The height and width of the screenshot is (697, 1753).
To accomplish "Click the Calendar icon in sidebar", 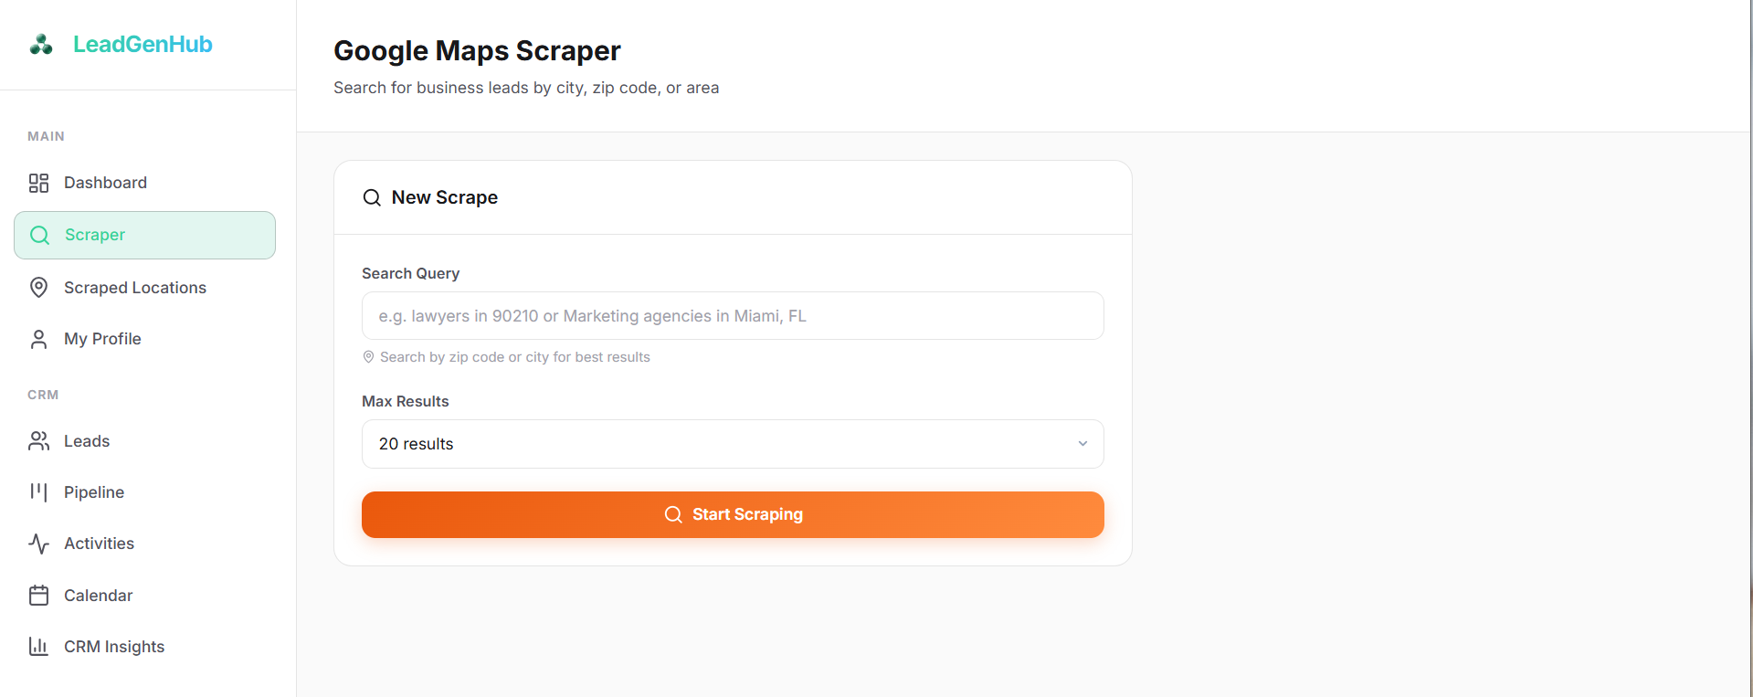I will (x=38, y=596).
